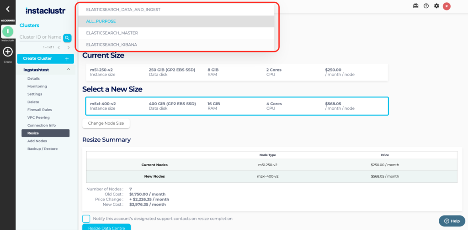Click the Cluster ID or Name field

[x=40, y=37]
